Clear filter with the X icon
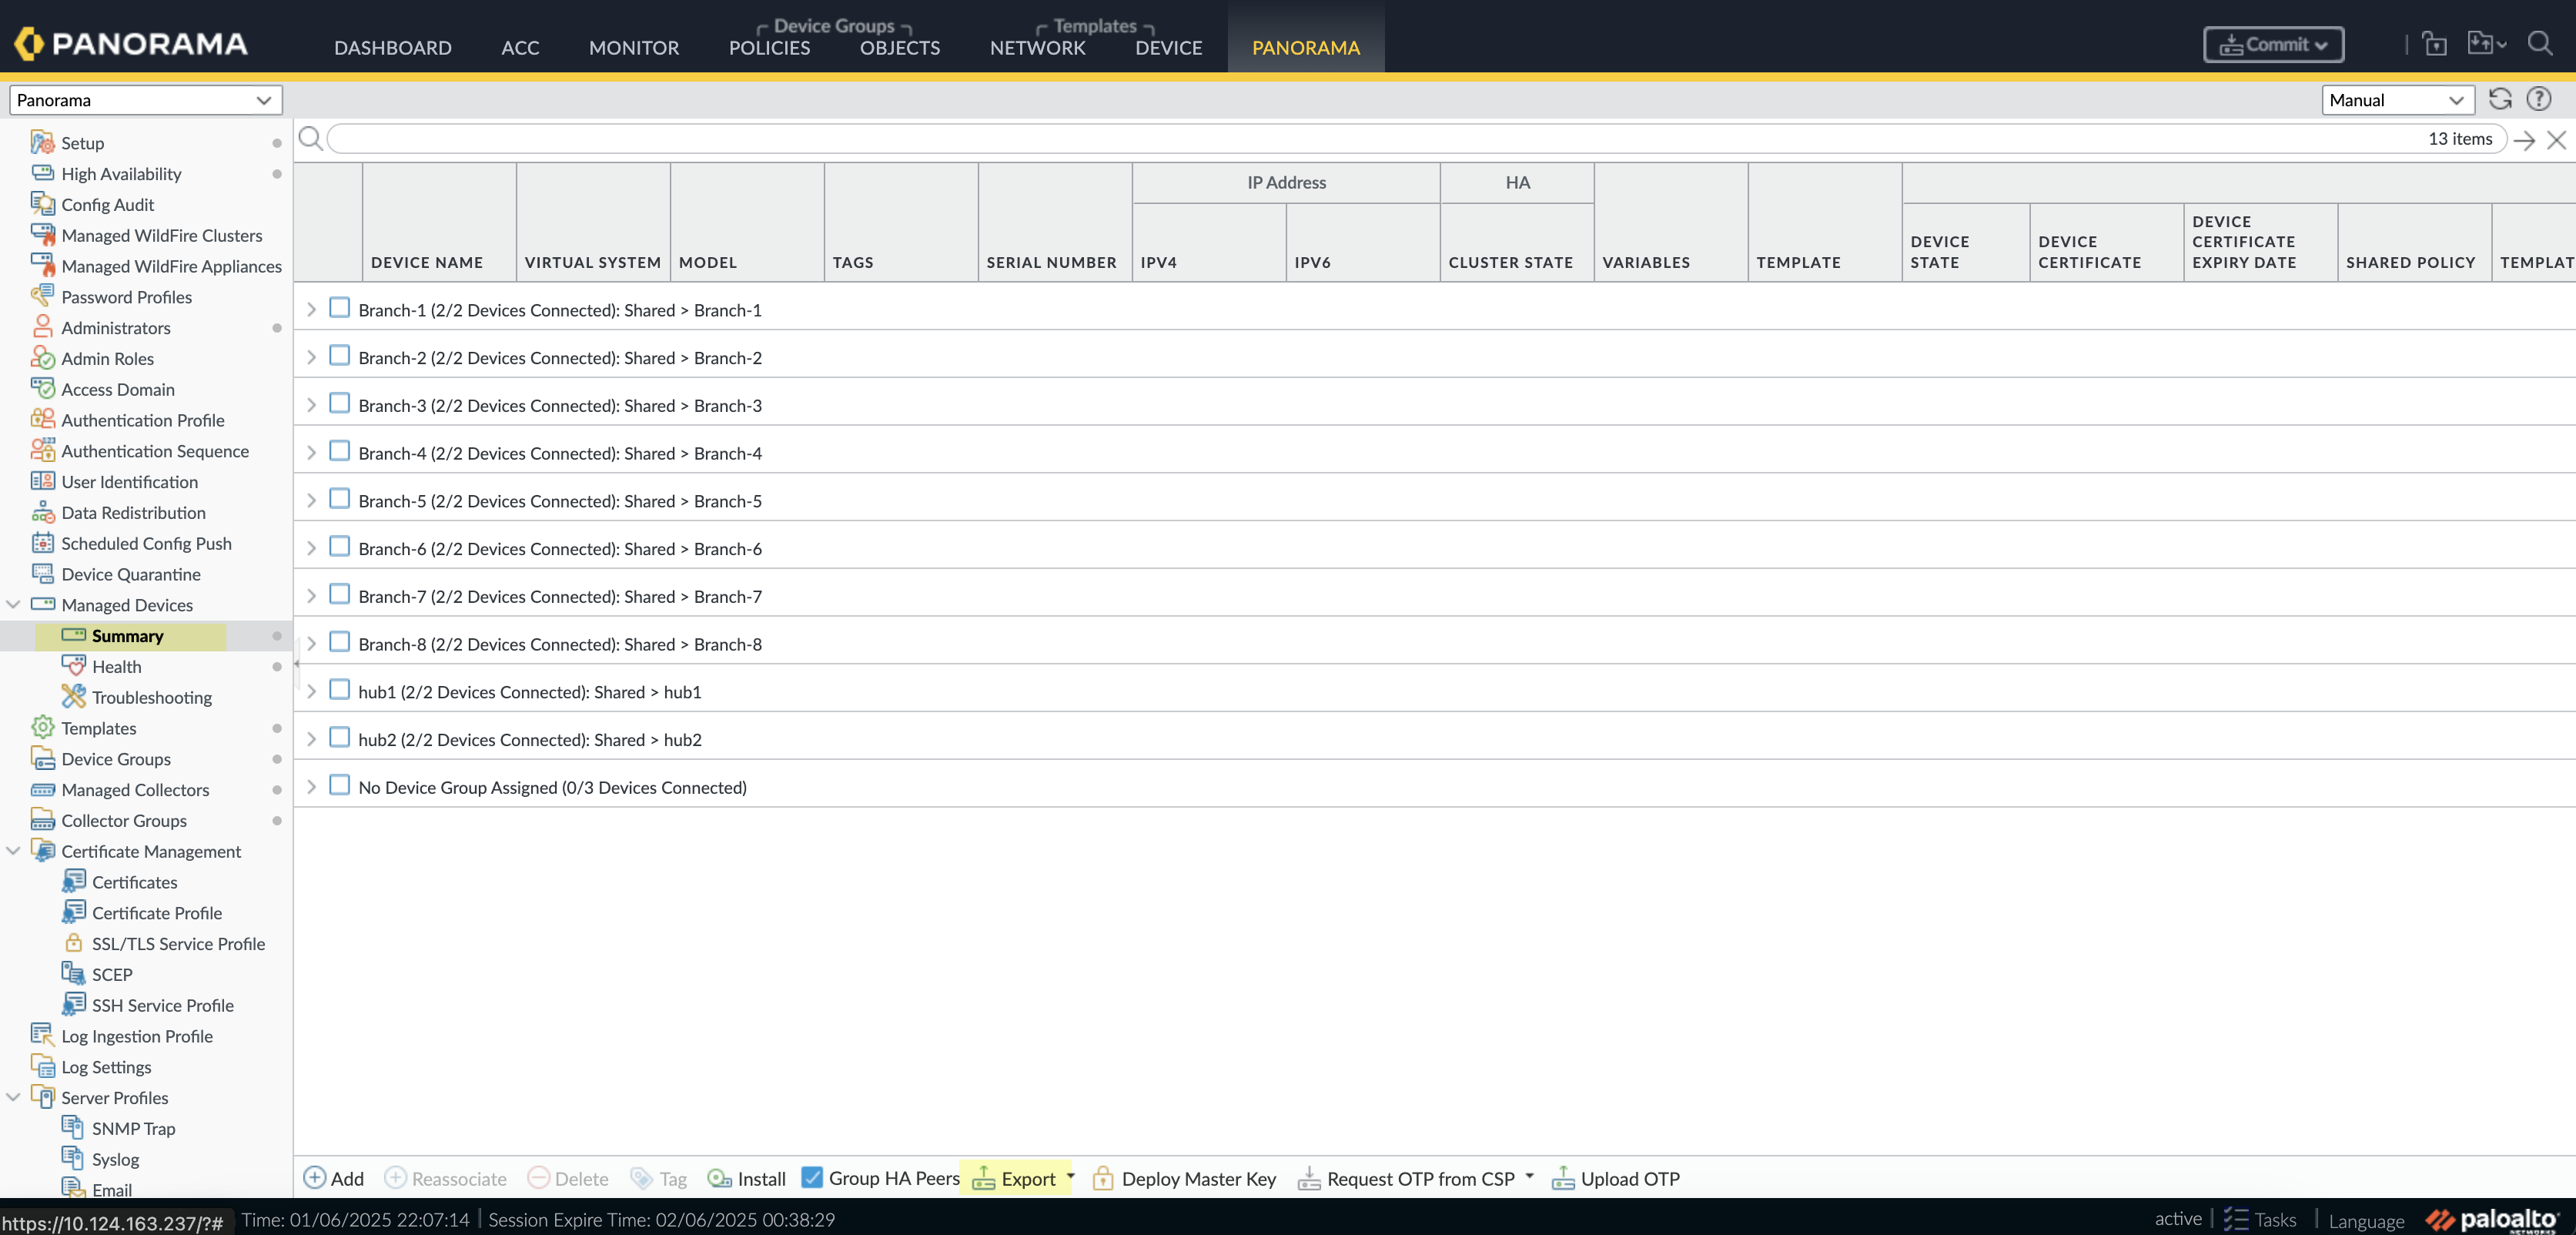The image size is (2576, 1235). tap(2556, 140)
